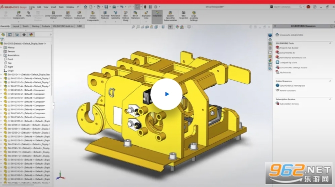Switch to the SOLIDWORKS Add-Ins tab
This screenshot has height=187, width=335.
pos(63,26)
